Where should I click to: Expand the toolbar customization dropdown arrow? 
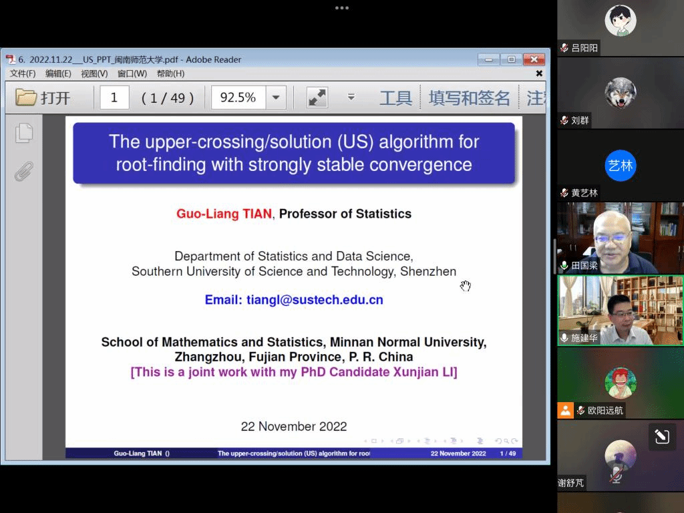point(351,98)
